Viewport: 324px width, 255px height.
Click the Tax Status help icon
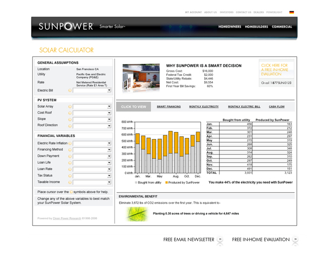pyautogui.click(x=70, y=176)
